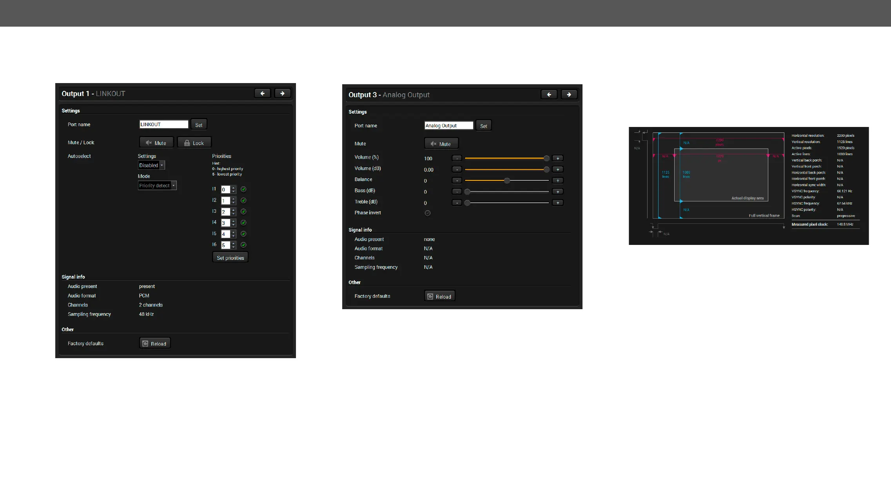The width and height of the screenshot is (891, 500).
Task: Decrease Treble (dB) with minus button
Action: 457,203
